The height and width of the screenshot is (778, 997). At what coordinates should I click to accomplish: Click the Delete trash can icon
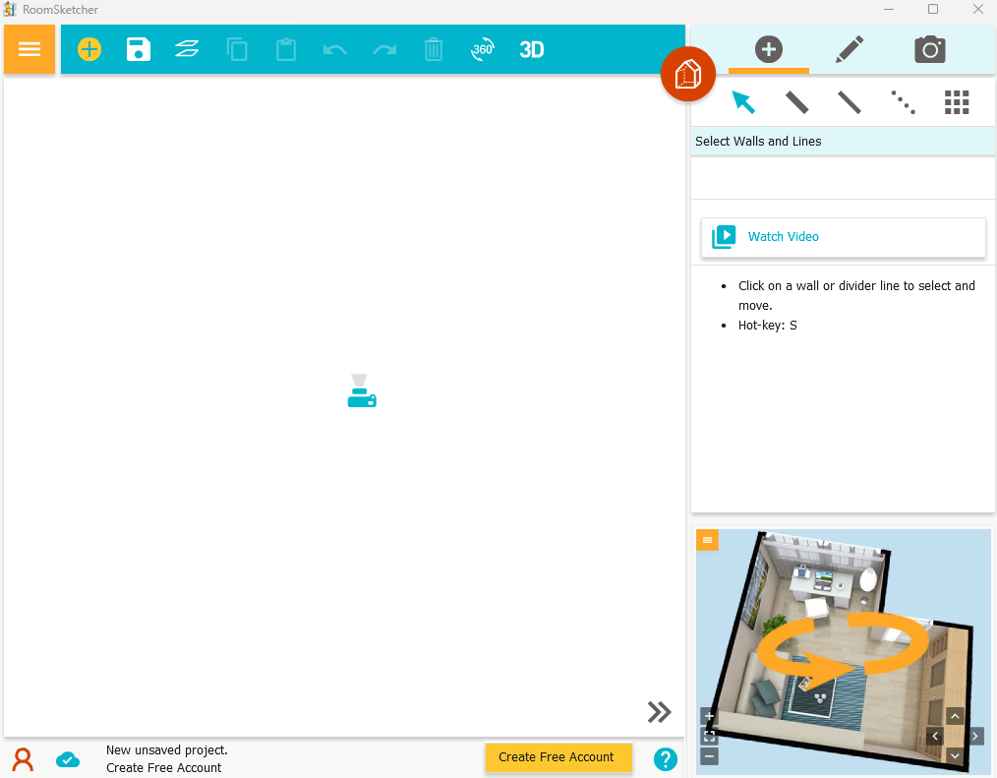coord(434,49)
